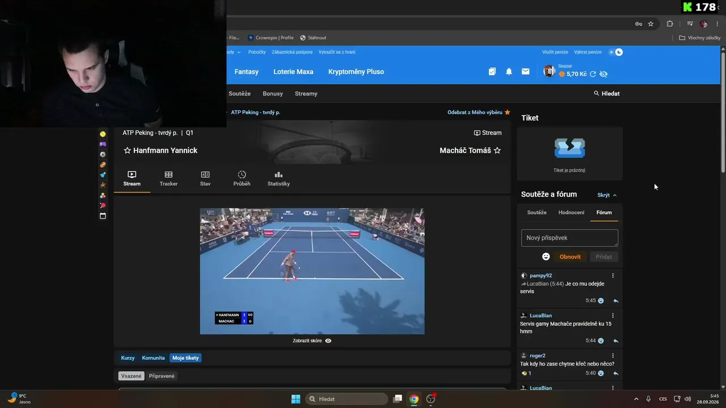This screenshot has height=408, width=726.
Task: Show the Připravené tickets
Action: (162, 376)
